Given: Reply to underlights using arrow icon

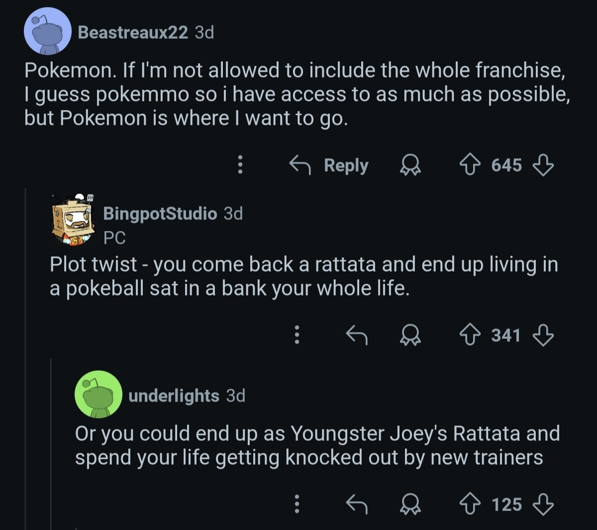Looking at the screenshot, I should 356,505.
